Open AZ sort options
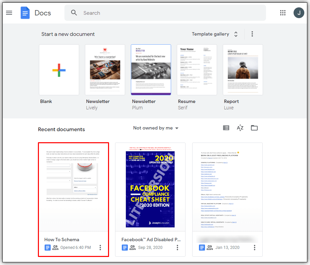This screenshot has width=310, height=265. (x=240, y=128)
